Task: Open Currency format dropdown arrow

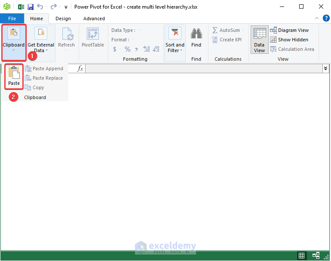Action: pos(120,49)
